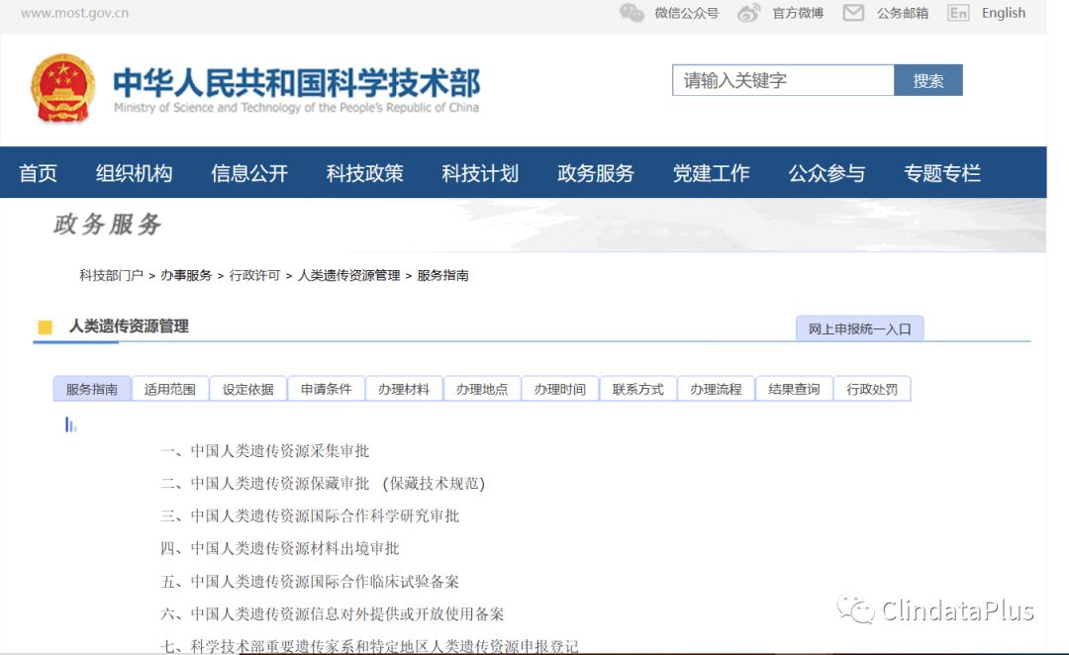Open the 科技政策 menu item
Image resolution: width=1069 pixels, height=655 pixels.
coord(364,173)
